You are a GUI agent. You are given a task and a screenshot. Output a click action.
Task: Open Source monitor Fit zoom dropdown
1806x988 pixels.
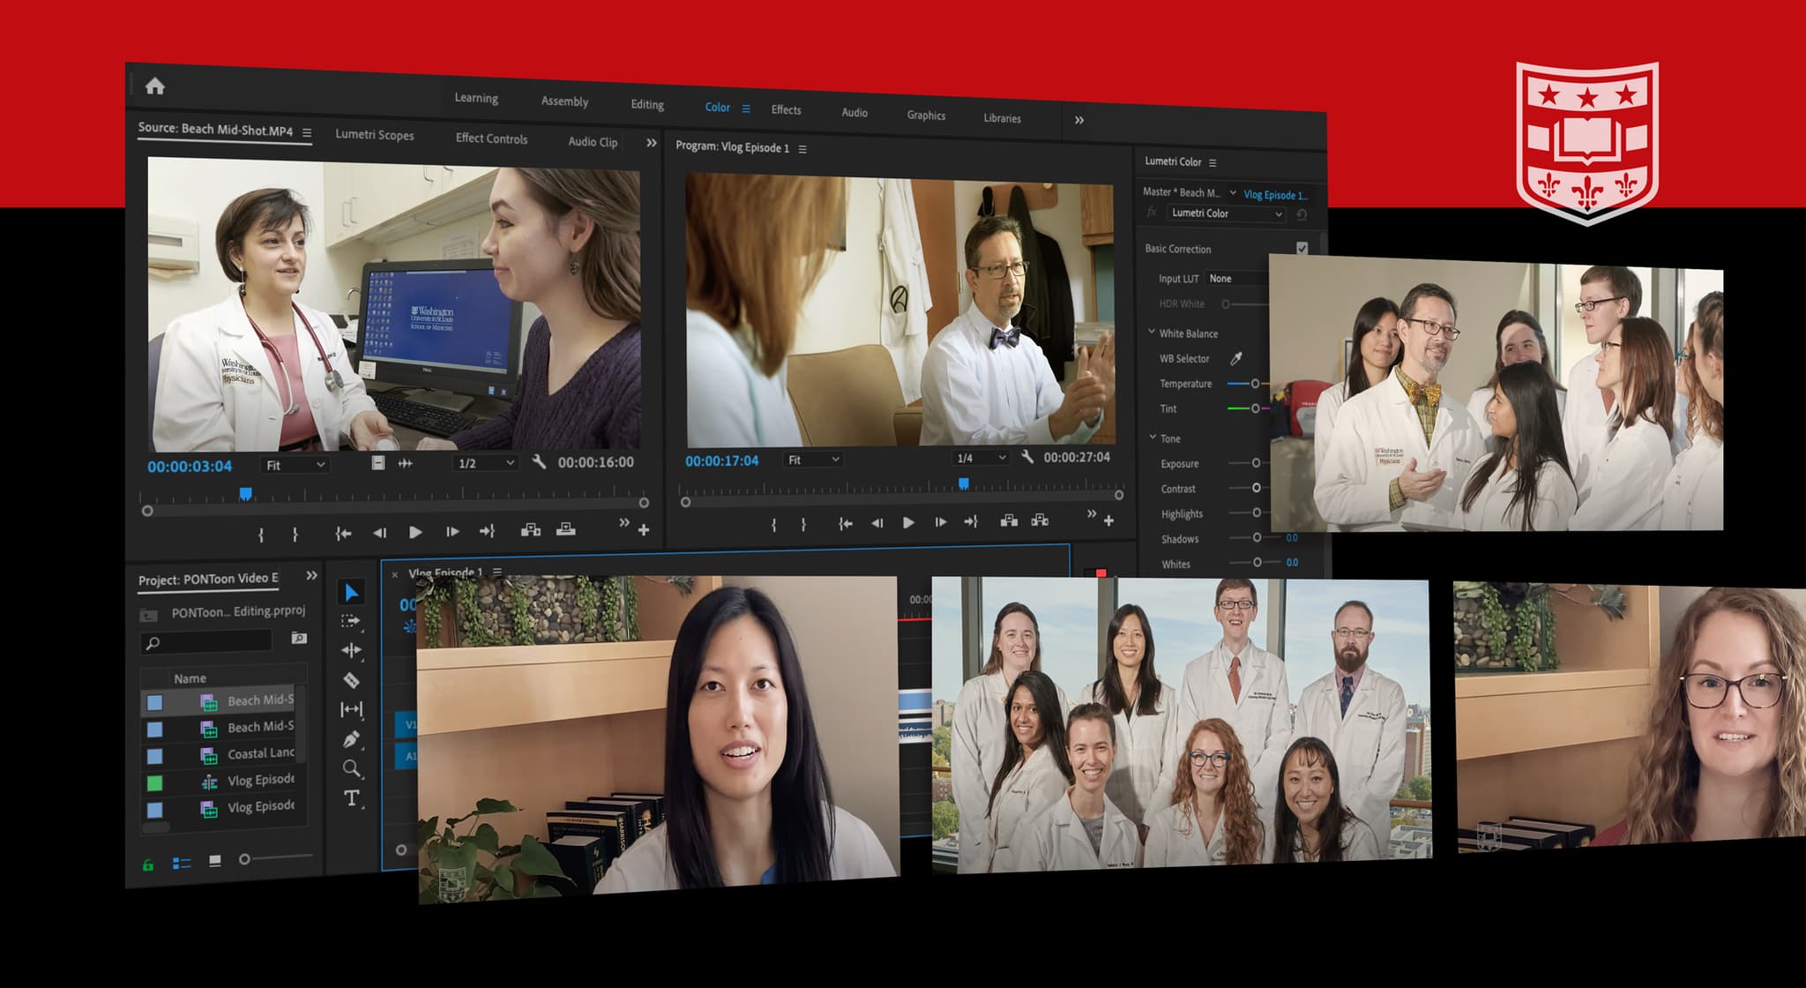pos(295,465)
